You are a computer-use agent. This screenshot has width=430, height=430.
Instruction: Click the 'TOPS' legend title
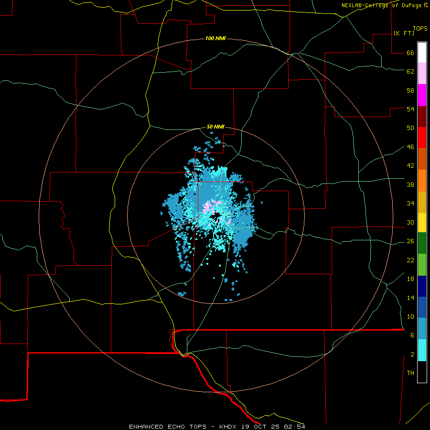tap(420, 28)
